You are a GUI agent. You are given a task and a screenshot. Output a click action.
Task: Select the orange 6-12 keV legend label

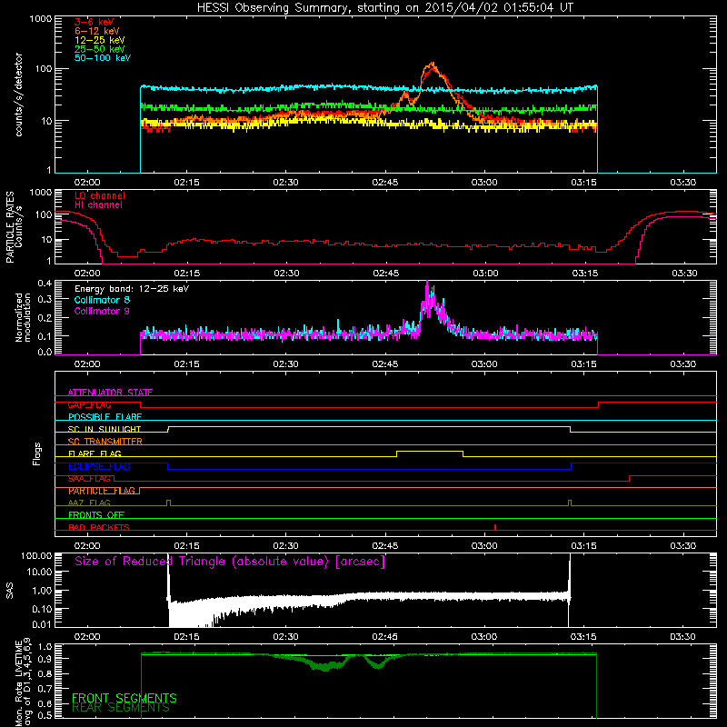pos(97,31)
